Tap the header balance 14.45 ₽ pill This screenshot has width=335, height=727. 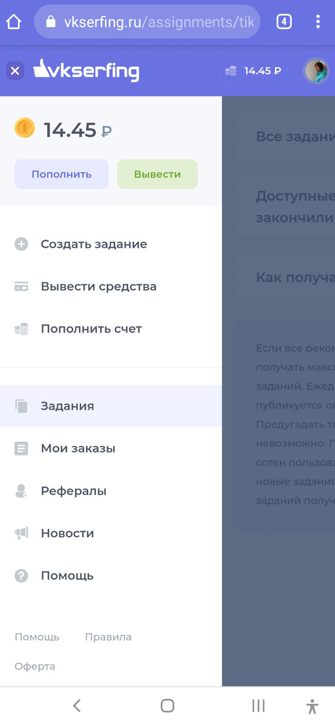point(253,71)
